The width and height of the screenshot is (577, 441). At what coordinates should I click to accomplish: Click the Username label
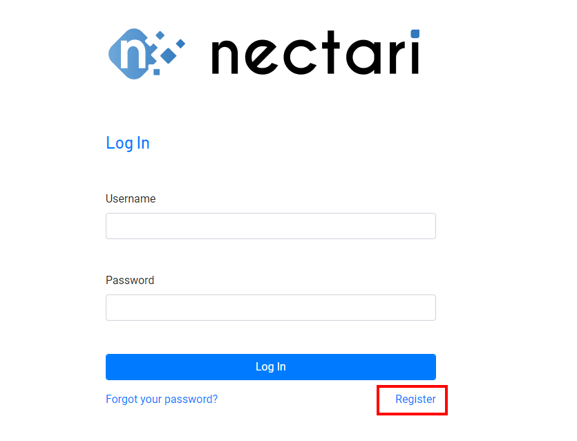[131, 199]
